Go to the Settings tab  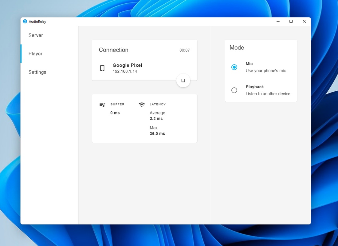click(x=37, y=72)
